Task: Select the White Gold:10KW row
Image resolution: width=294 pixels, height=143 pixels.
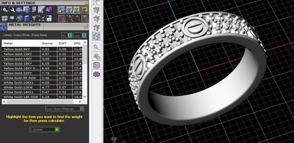Action: tap(42, 87)
